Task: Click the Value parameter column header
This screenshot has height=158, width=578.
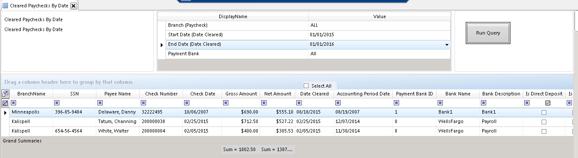Action: point(380,16)
